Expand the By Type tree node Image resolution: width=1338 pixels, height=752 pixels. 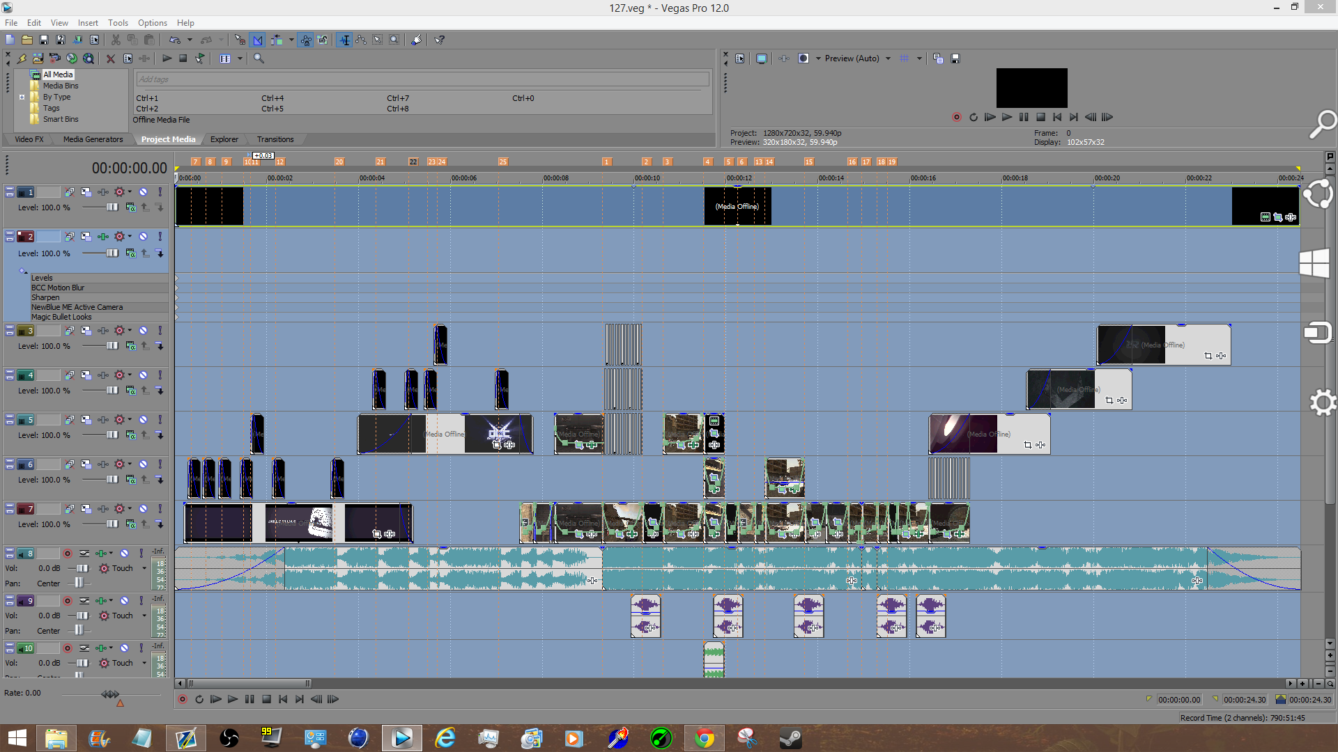[22, 97]
